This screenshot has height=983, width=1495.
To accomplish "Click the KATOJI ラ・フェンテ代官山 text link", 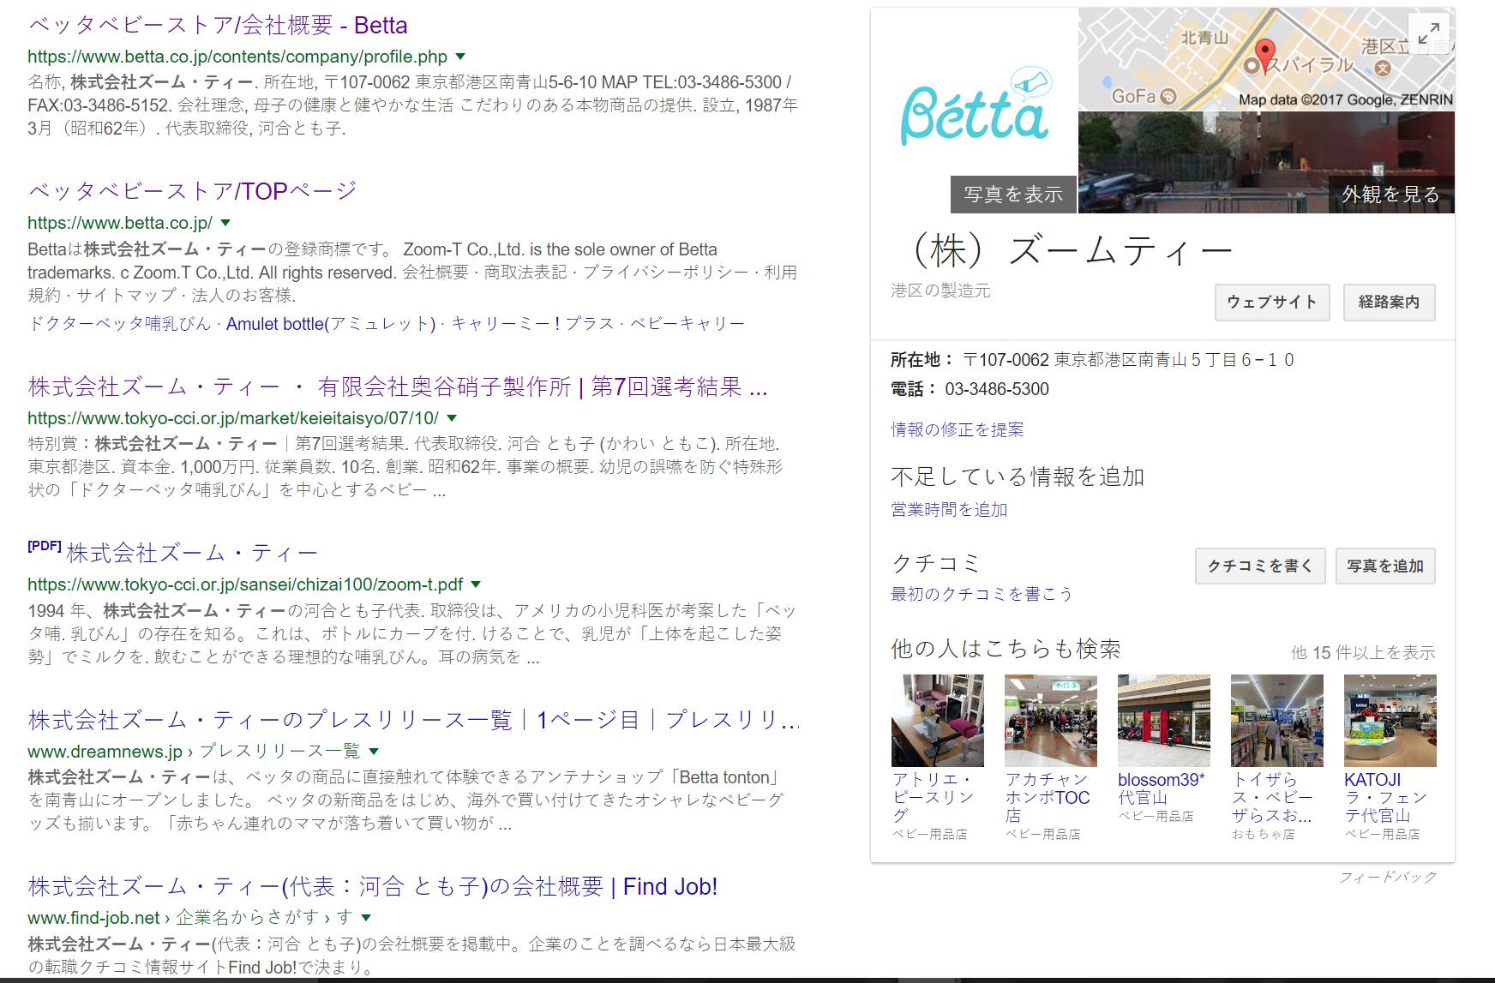I will 1386,797.
